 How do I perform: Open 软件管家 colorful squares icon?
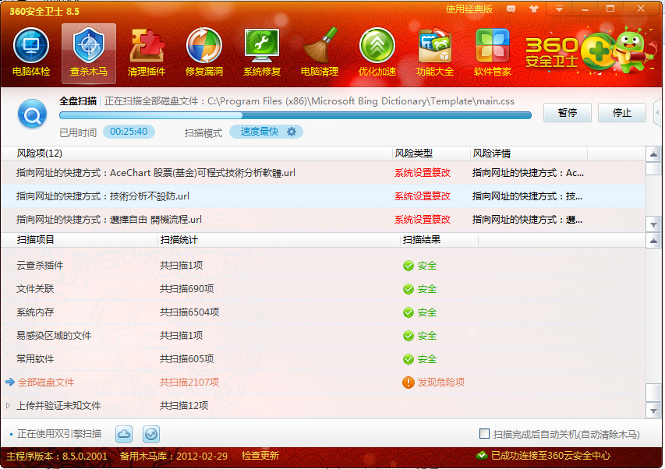[x=493, y=52]
